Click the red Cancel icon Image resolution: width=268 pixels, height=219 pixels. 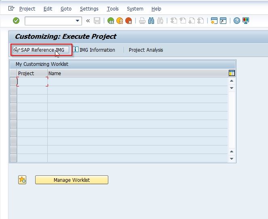coord(129,21)
